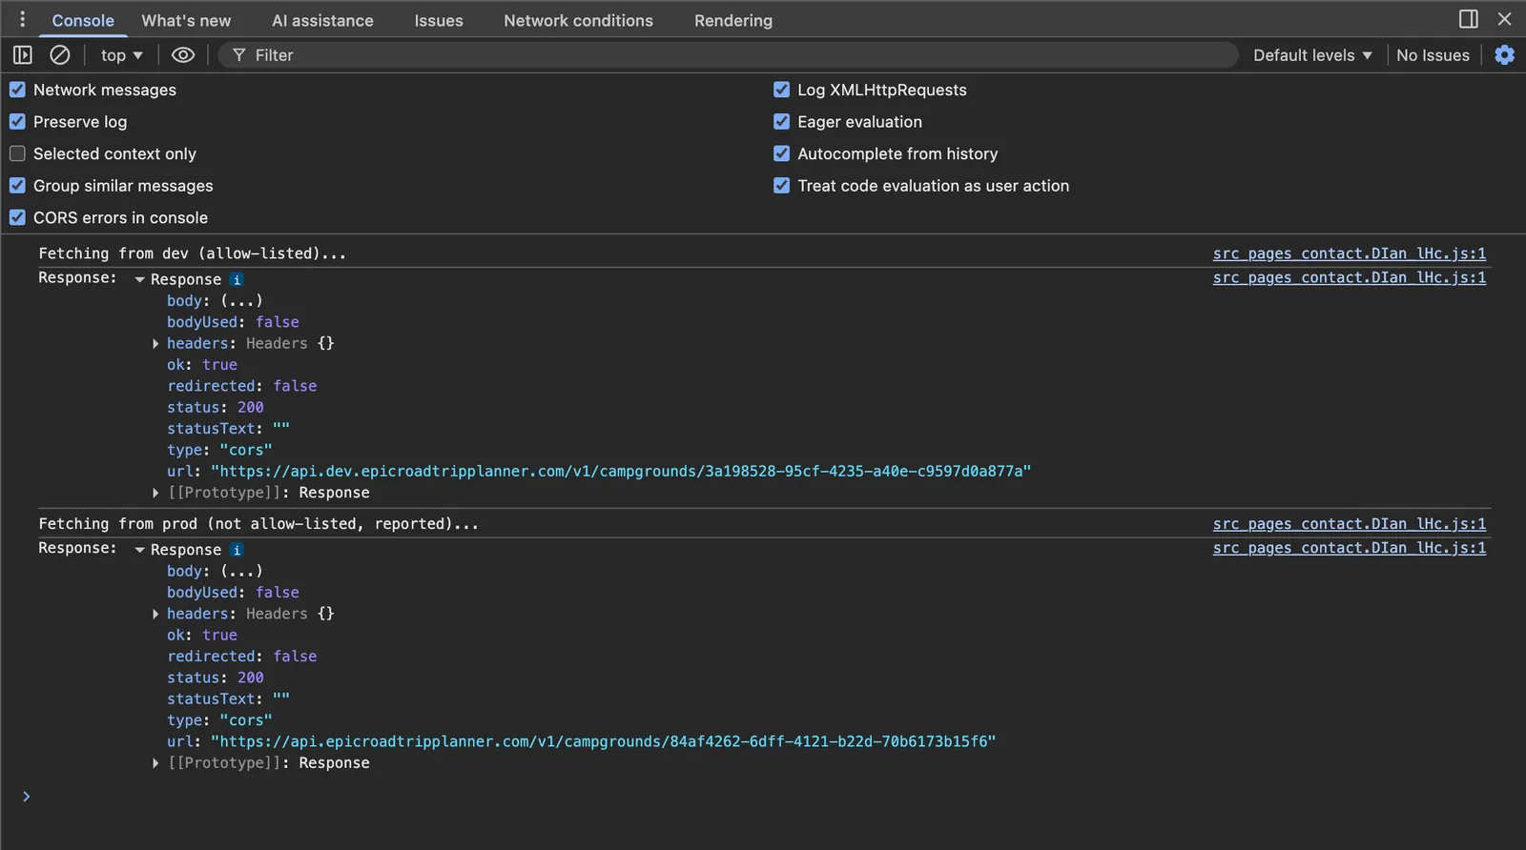Collapse the second Response object

pos(139,550)
